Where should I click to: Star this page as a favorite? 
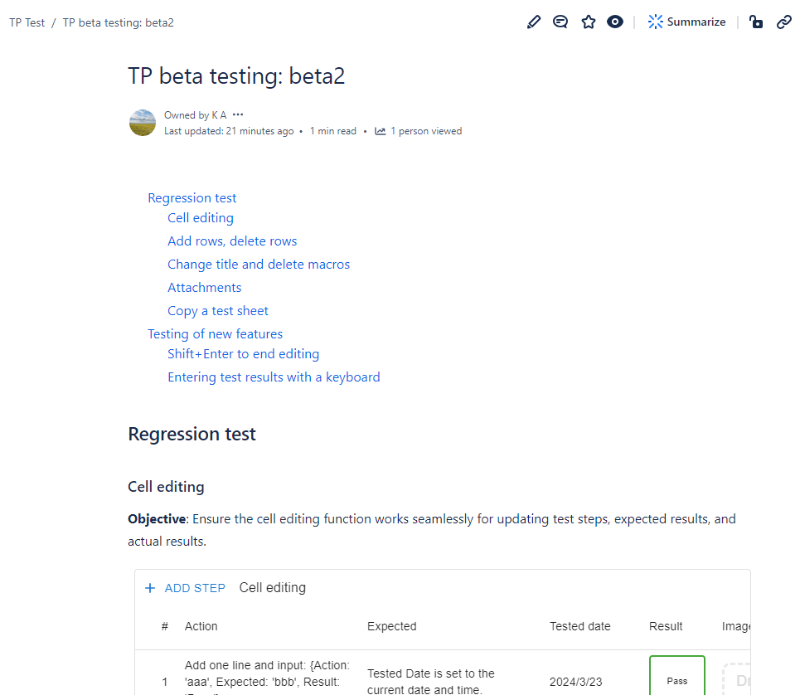[589, 22]
